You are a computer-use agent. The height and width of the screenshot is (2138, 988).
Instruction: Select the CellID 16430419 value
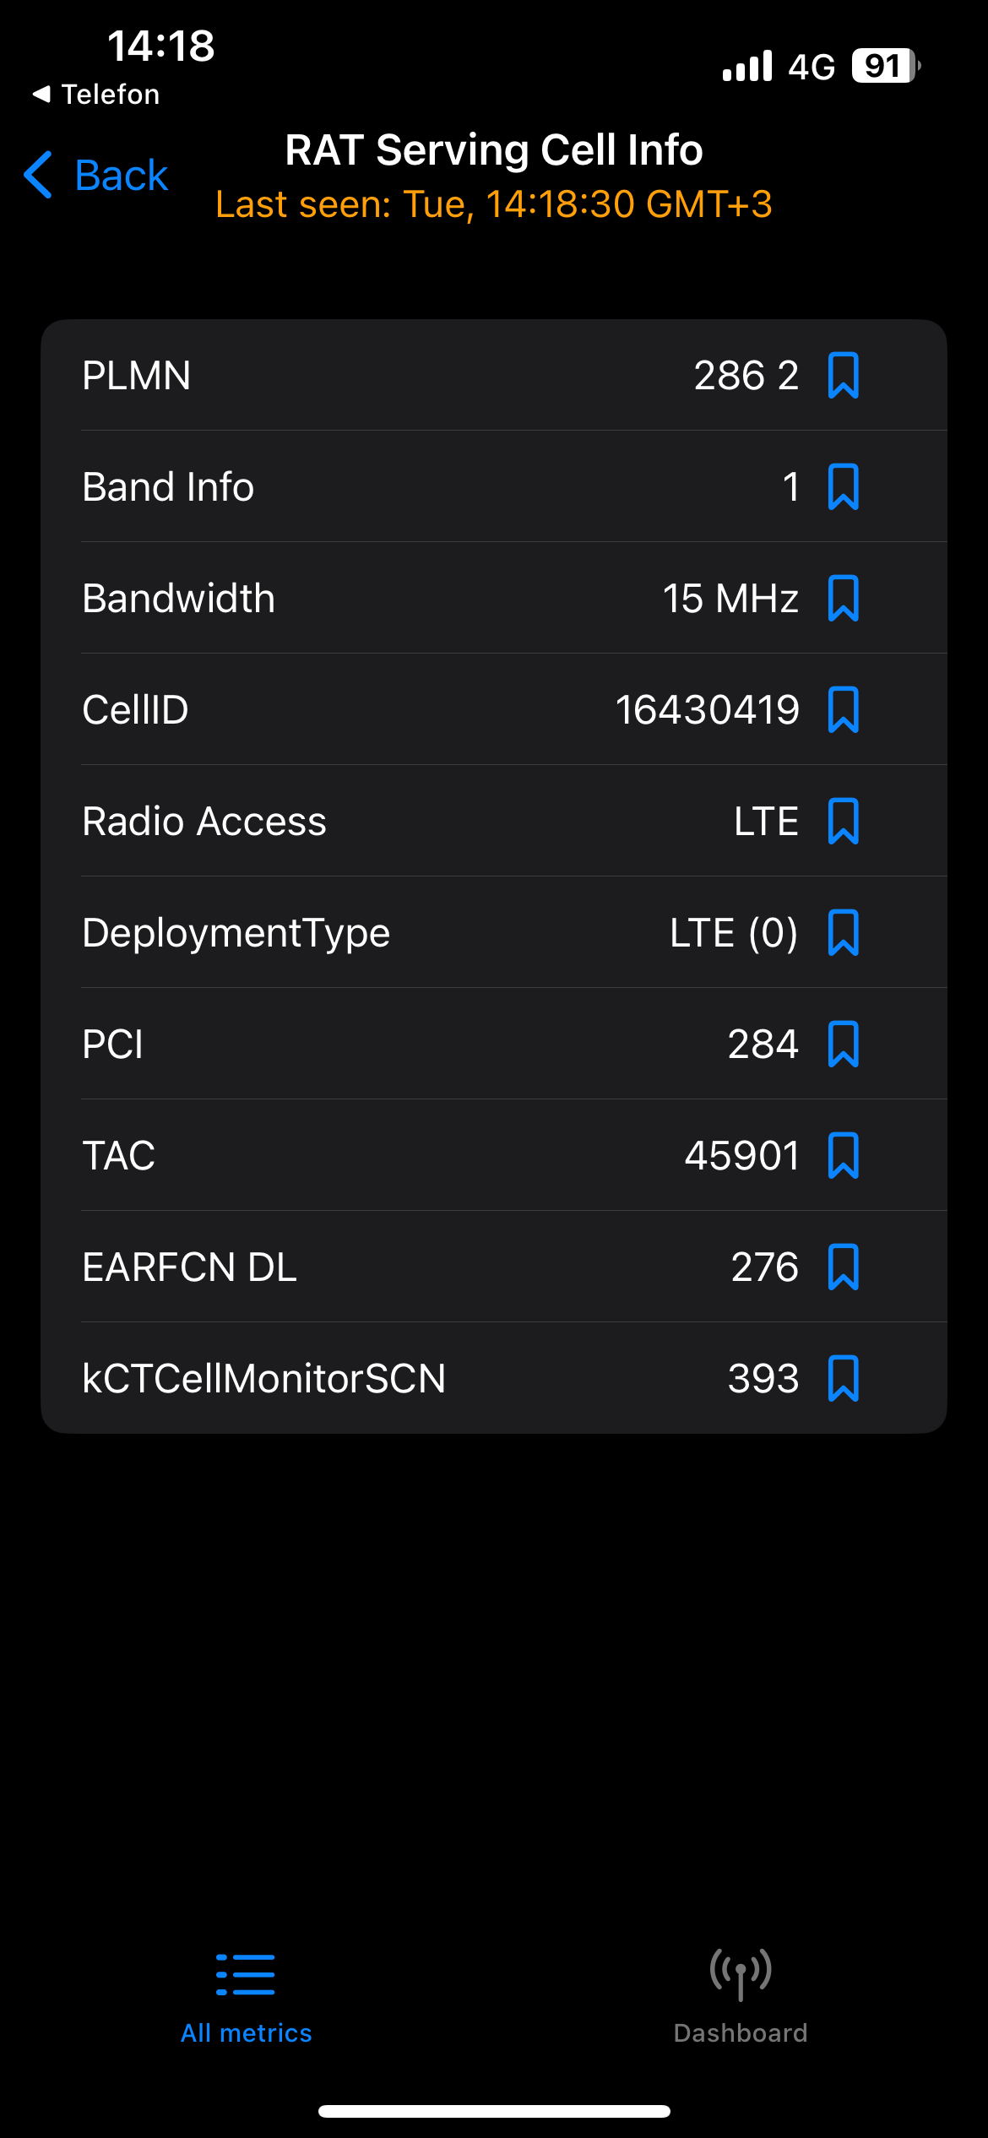point(707,709)
